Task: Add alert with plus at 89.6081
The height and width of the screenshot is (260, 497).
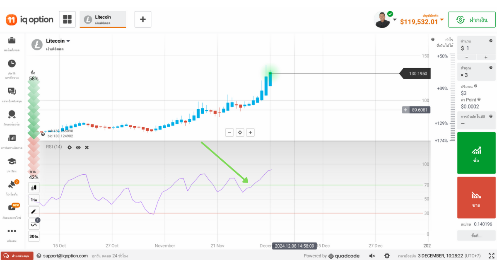Action: coord(405,110)
